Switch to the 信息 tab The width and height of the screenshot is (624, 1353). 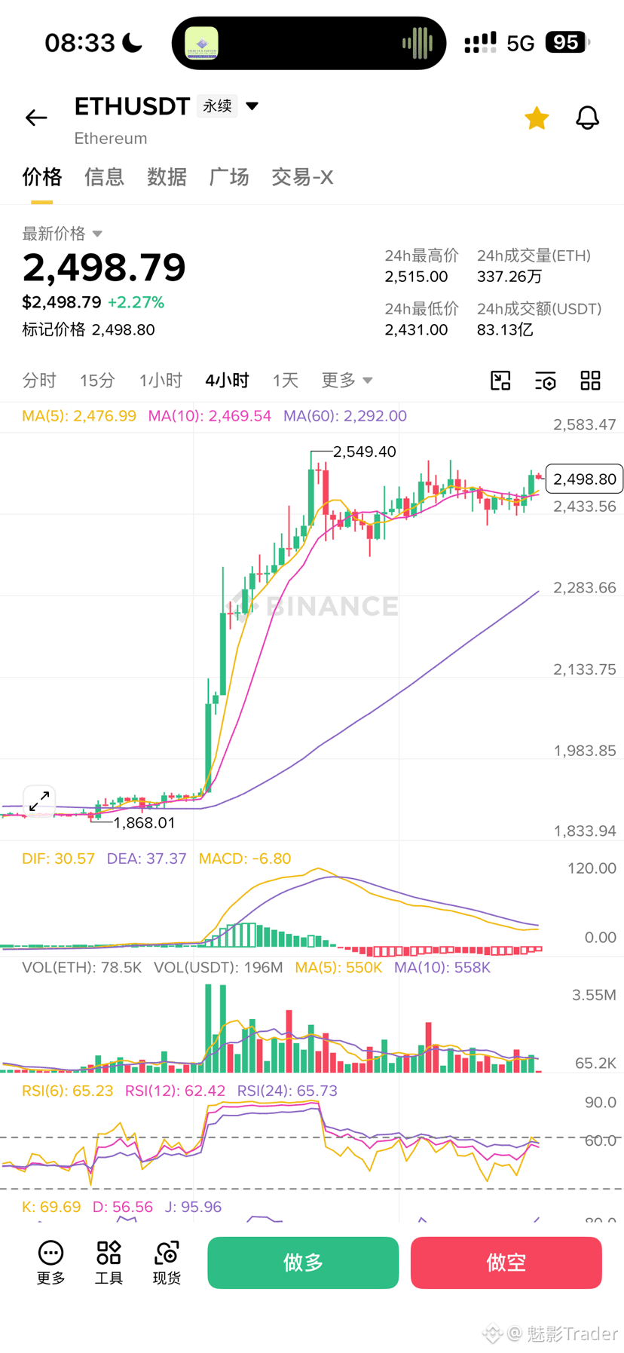coord(104,177)
